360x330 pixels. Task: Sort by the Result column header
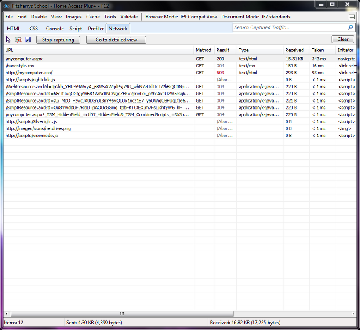(x=225, y=50)
